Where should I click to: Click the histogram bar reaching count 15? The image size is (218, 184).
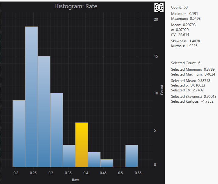44,111
